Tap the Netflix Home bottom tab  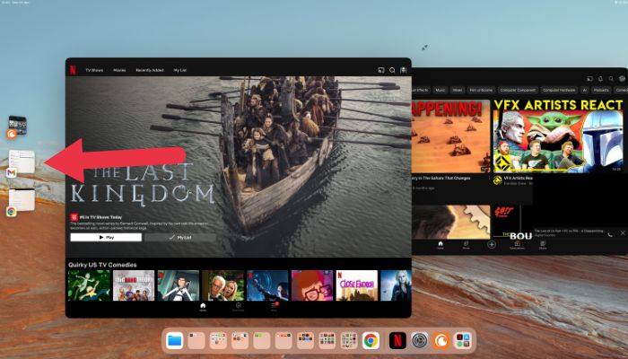tap(203, 307)
